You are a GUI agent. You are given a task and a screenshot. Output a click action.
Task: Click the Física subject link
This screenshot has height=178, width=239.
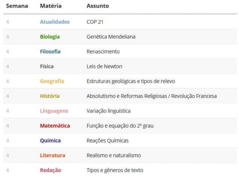coord(47,67)
